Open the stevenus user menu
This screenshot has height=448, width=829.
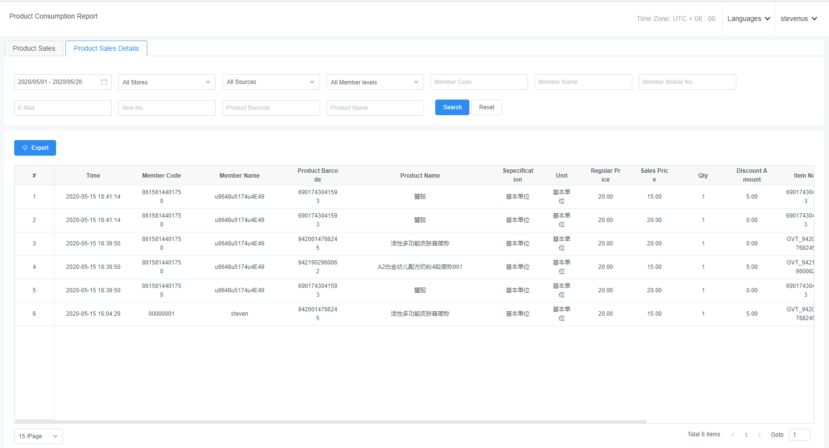[798, 19]
